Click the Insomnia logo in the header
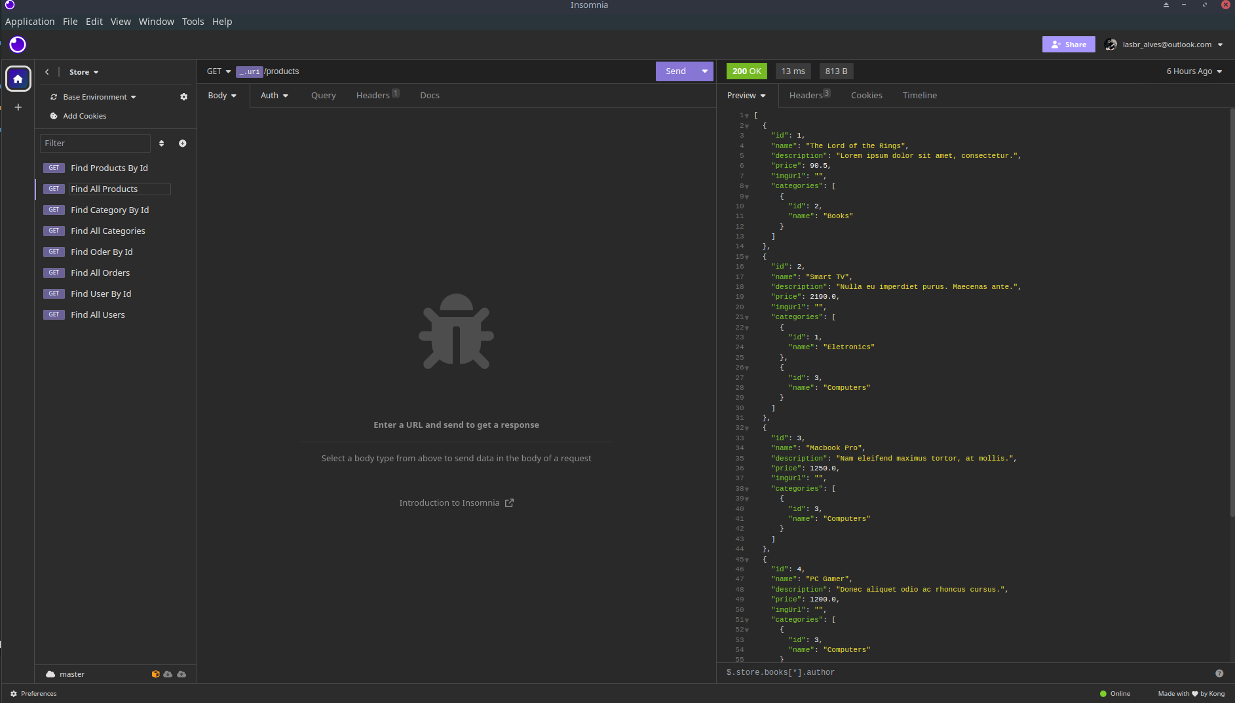The width and height of the screenshot is (1235, 703). [18, 45]
